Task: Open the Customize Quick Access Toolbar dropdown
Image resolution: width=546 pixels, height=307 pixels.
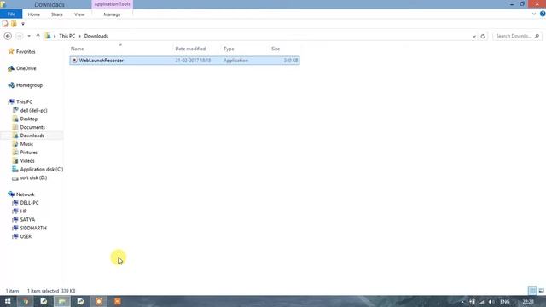Action: click(23, 24)
